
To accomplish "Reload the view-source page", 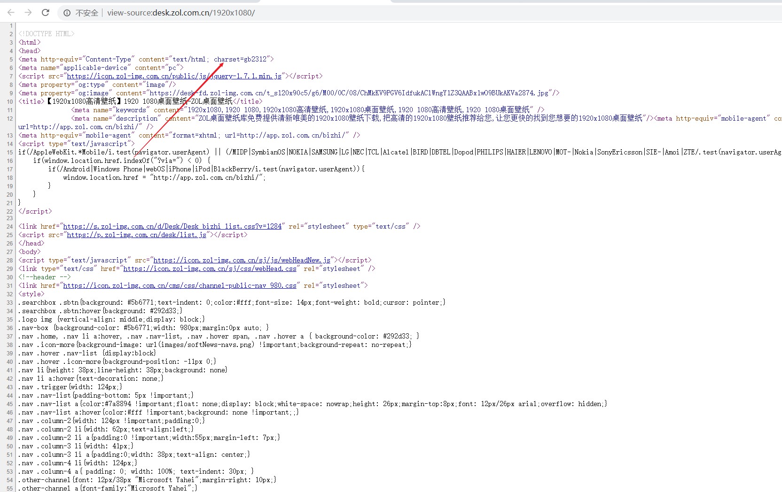I will click(x=46, y=13).
